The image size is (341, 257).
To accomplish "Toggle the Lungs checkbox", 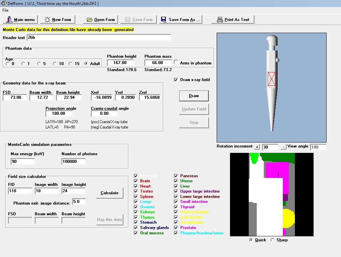I will (136, 202).
